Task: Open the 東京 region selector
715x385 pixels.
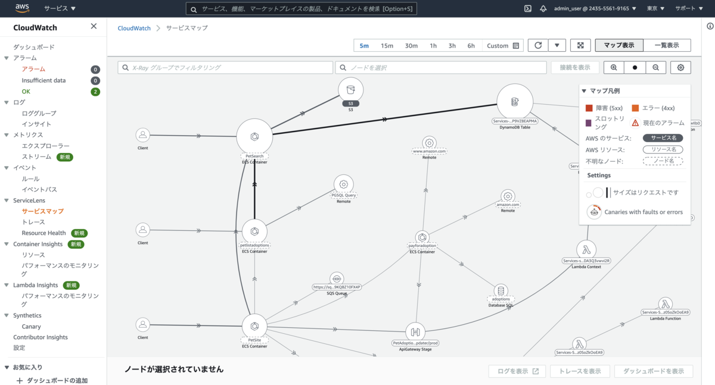Action: tap(655, 9)
